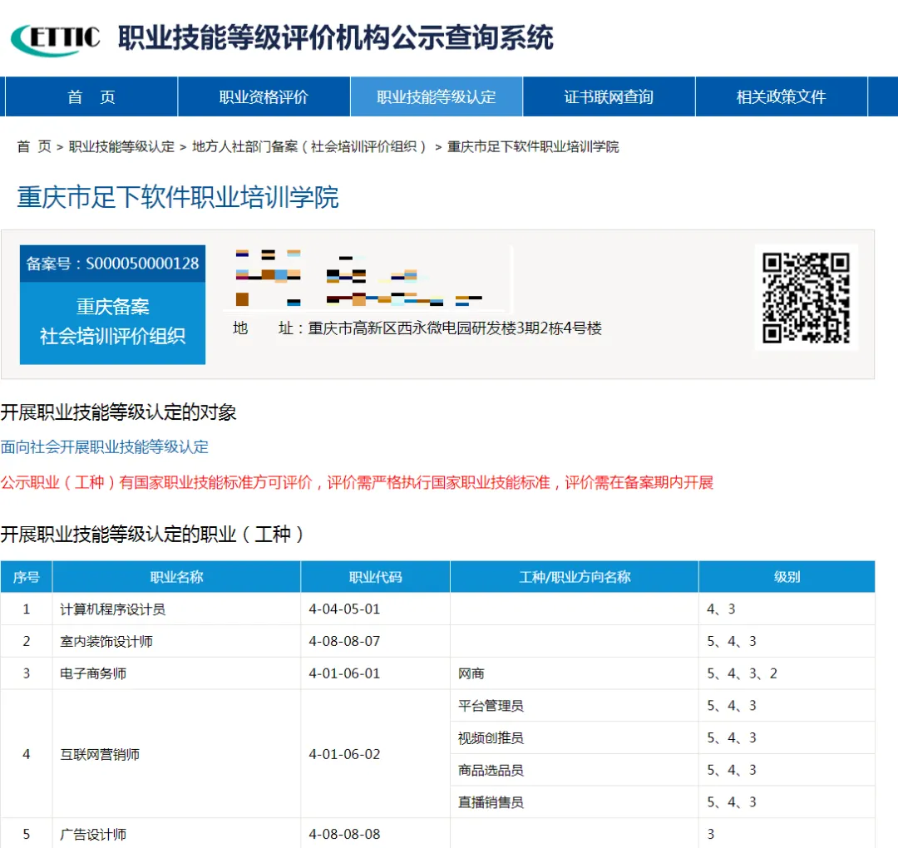Go to 相关政策文件 tab
Screen dimensions: 898x848
781,97
